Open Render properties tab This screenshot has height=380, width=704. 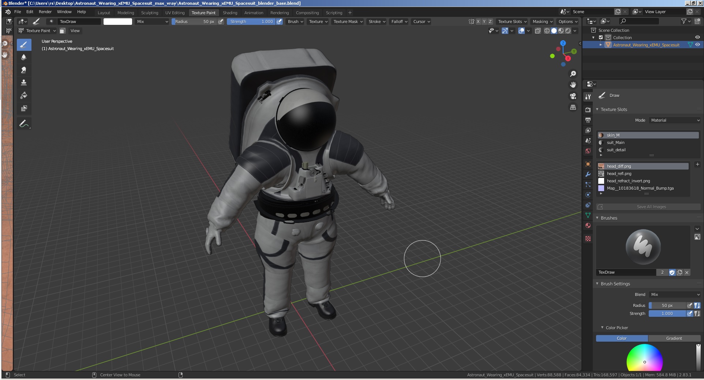pyautogui.click(x=588, y=110)
